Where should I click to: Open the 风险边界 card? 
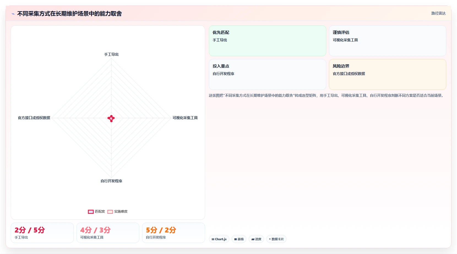pos(388,74)
